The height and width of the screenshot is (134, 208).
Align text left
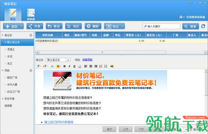[86, 66]
